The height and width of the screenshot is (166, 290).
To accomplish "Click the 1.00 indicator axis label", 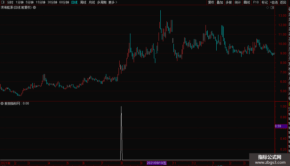I will [x=283, y=106].
